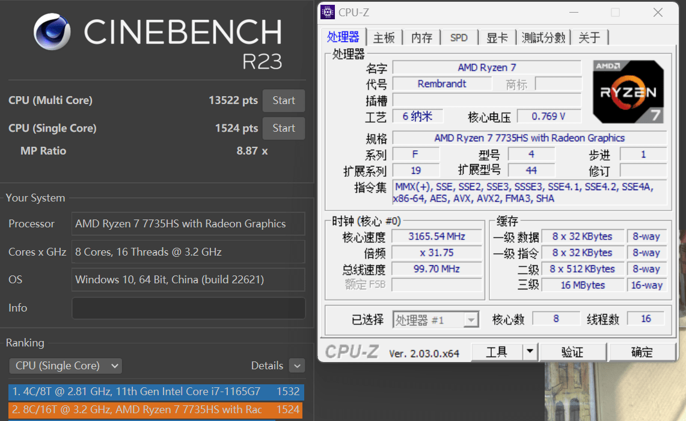Image resolution: width=686 pixels, height=421 pixels.
Task: Click the Cores x GHz field
Action: [x=189, y=252]
